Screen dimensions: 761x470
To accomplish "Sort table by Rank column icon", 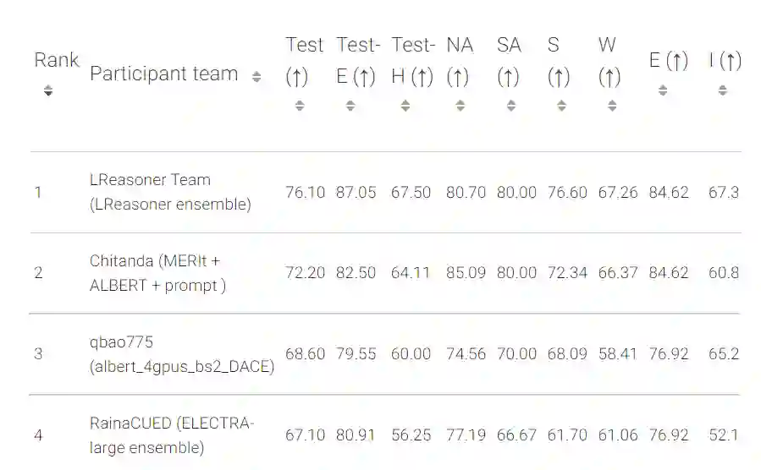I will [x=48, y=90].
